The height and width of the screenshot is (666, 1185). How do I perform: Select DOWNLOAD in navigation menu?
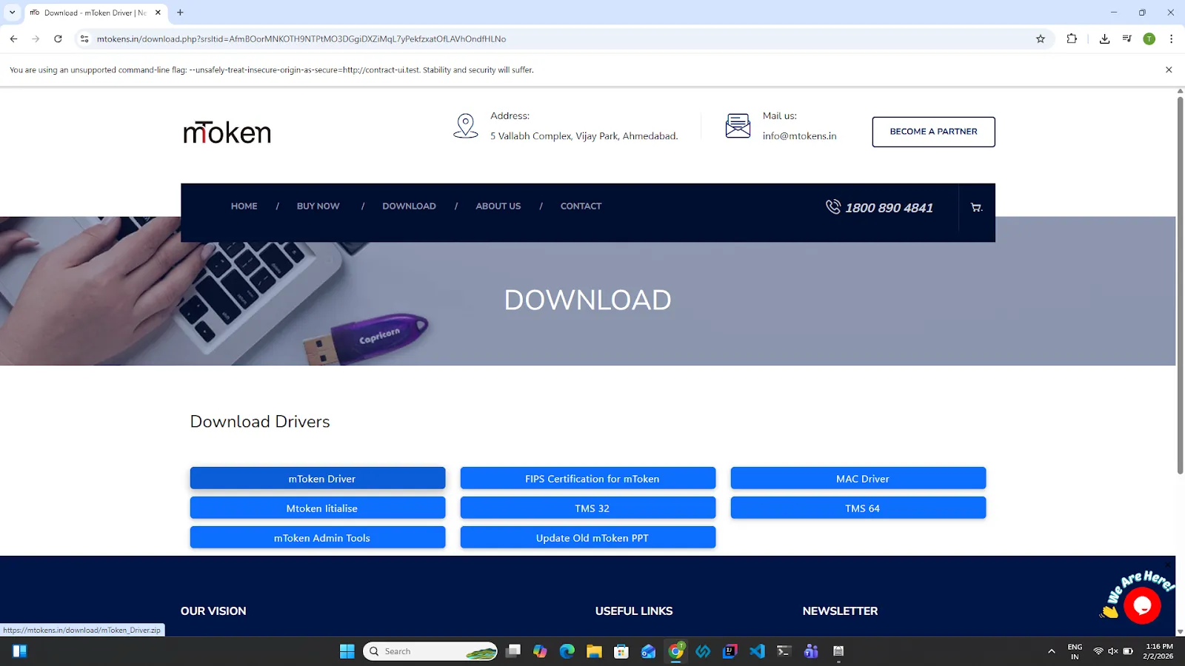(409, 206)
